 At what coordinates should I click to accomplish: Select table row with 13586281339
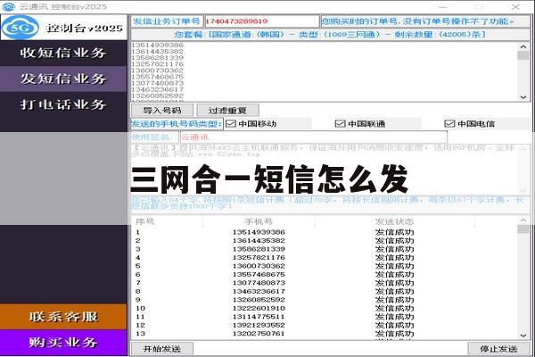(x=325, y=249)
